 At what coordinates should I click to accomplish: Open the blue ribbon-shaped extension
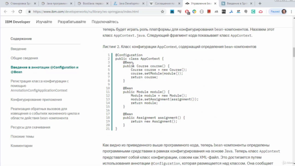point(231,12)
